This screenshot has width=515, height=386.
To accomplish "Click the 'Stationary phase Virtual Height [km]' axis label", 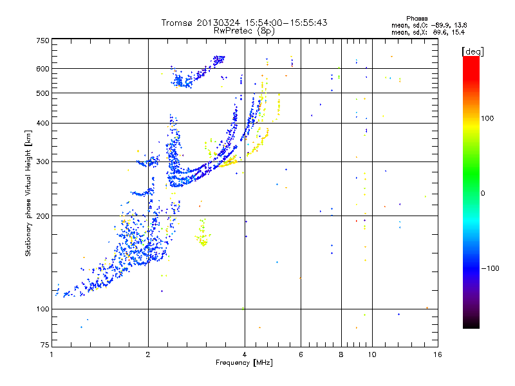I will tap(28, 193).
